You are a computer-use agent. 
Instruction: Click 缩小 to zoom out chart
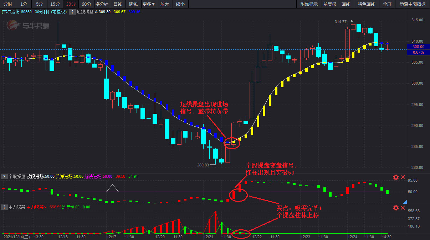tap(180, 4)
